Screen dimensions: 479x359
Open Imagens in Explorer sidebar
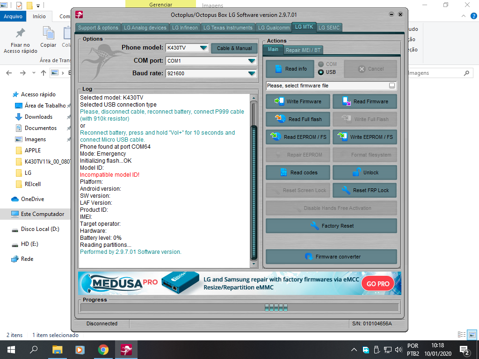point(35,139)
